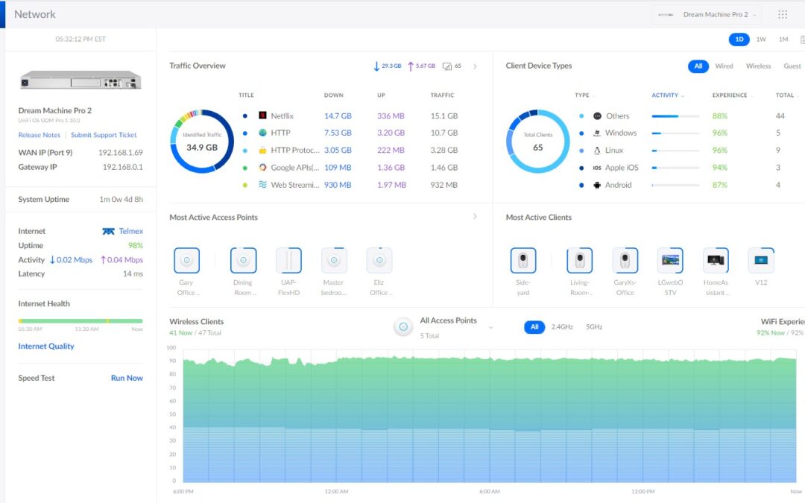805x503 pixels.
Task: Filter wireless clients by 2.4GHz
Action: click(558, 327)
